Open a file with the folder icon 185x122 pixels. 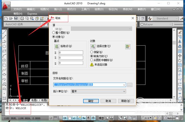point(11,19)
